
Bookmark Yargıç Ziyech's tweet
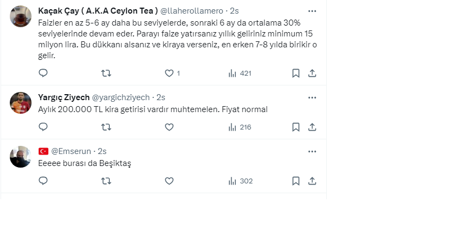[x=296, y=127]
